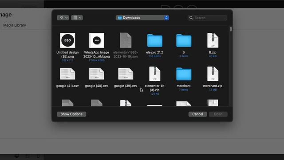Select the merchant.zip archive icon
The image size is (284, 160).
point(213,74)
